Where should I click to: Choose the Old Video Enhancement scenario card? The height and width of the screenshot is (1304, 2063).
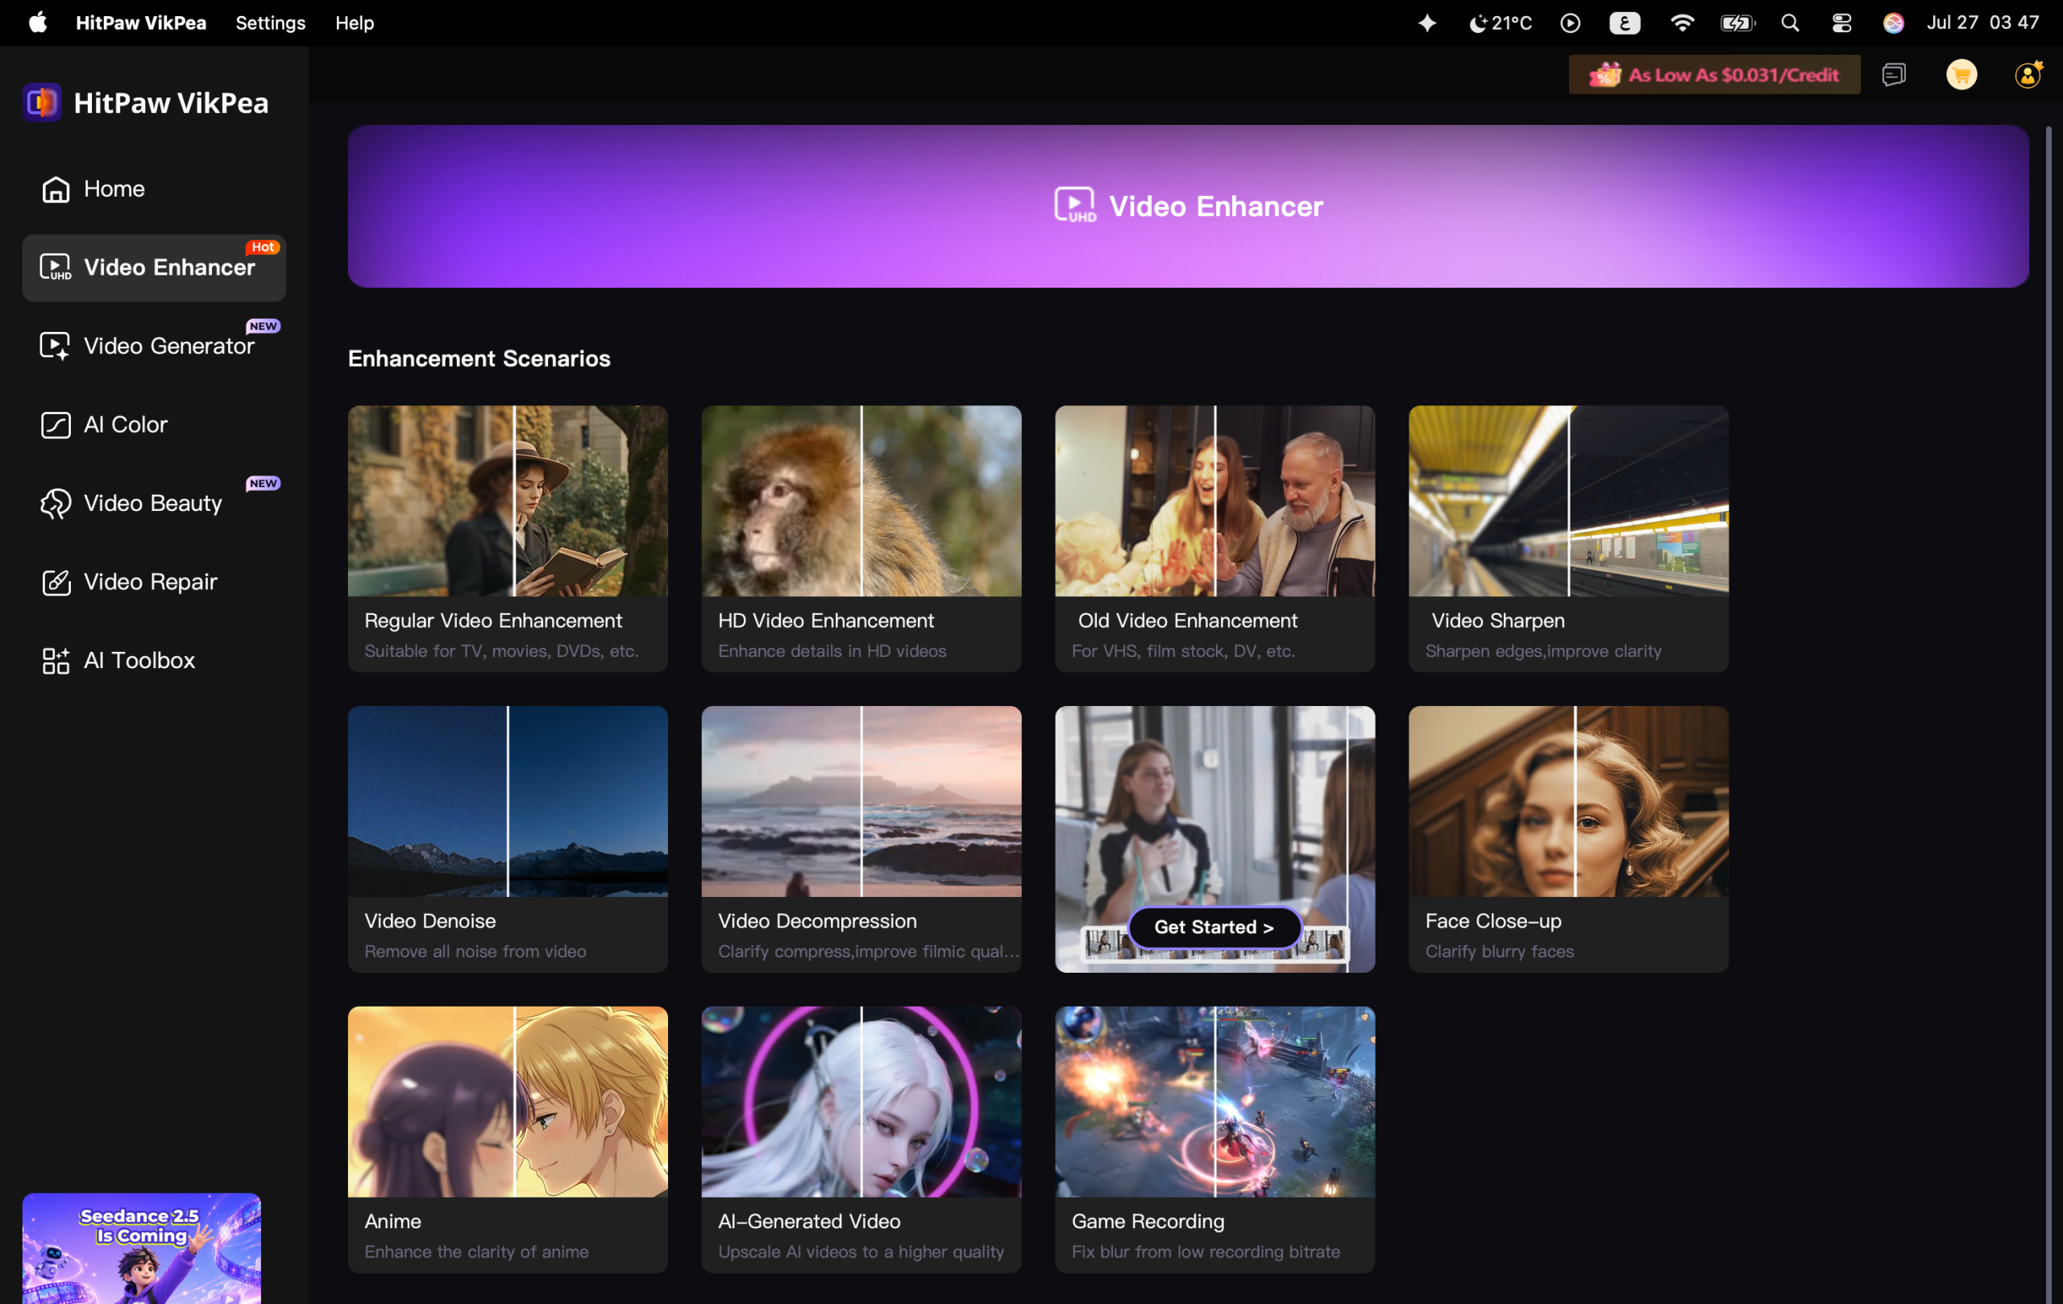click(1215, 539)
